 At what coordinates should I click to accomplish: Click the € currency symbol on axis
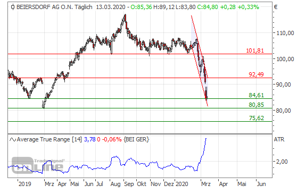click(276, 7)
